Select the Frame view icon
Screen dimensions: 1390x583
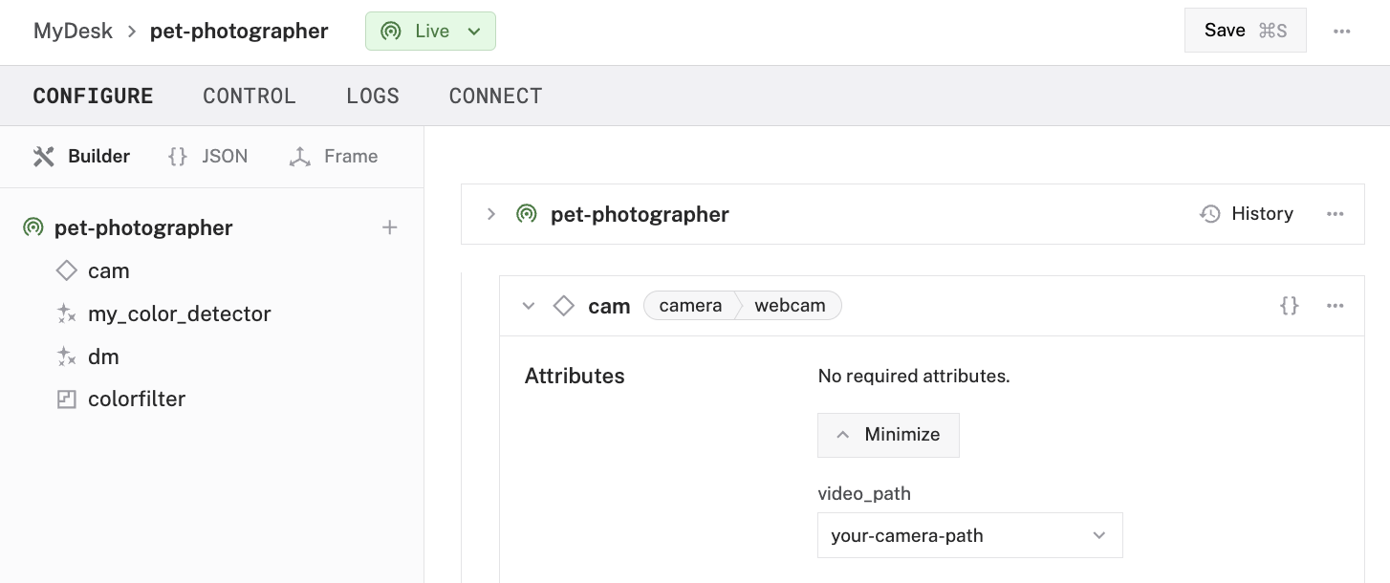click(301, 156)
